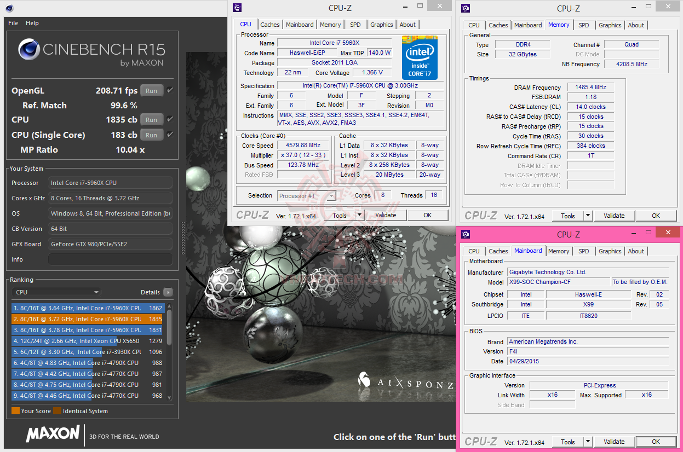Switch to Mainboard tab in the first CPU-Z window
683x452 pixels.
[x=300, y=25]
